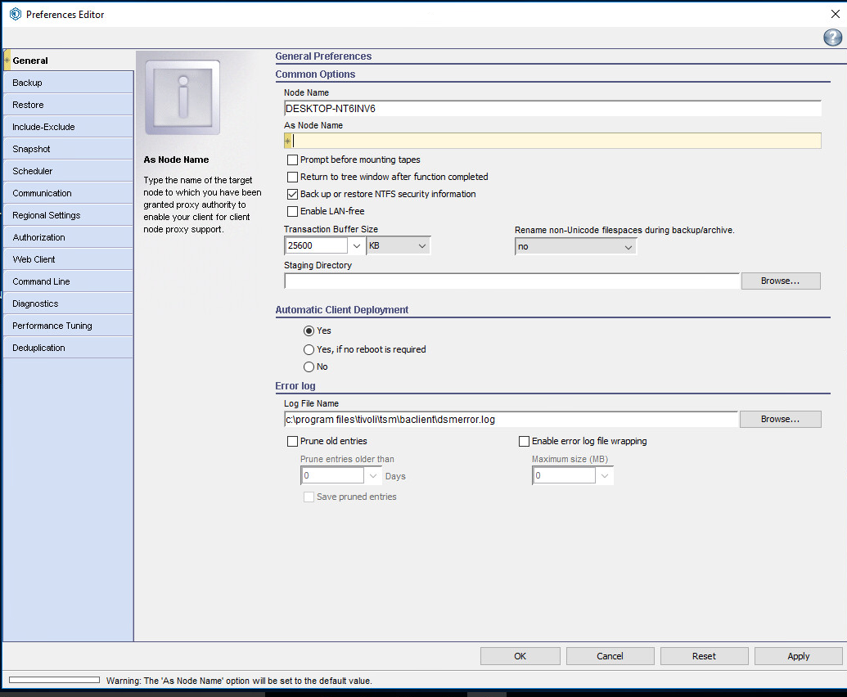Select No for Automatic Client Deployment

[x=309, y=366]
